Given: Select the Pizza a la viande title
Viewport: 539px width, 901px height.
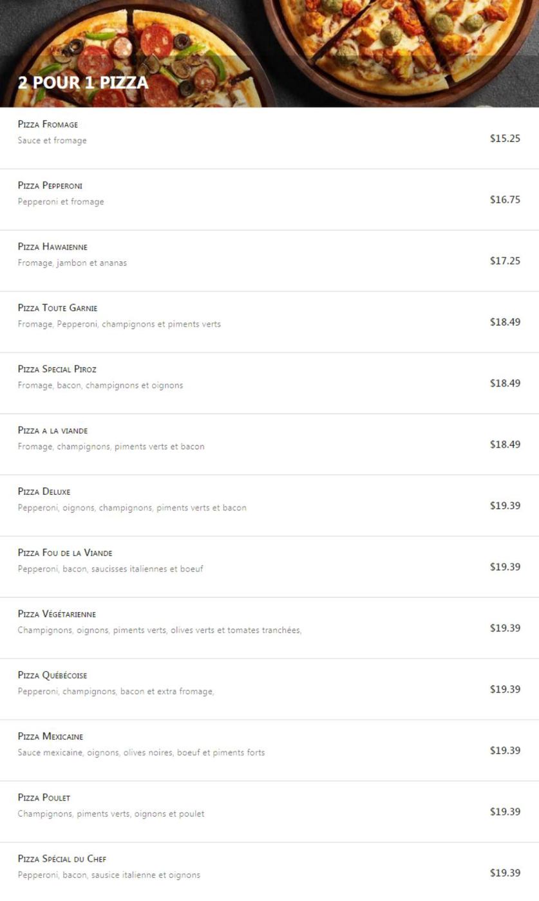Looking at the screenshot, I should pos(53,430).
